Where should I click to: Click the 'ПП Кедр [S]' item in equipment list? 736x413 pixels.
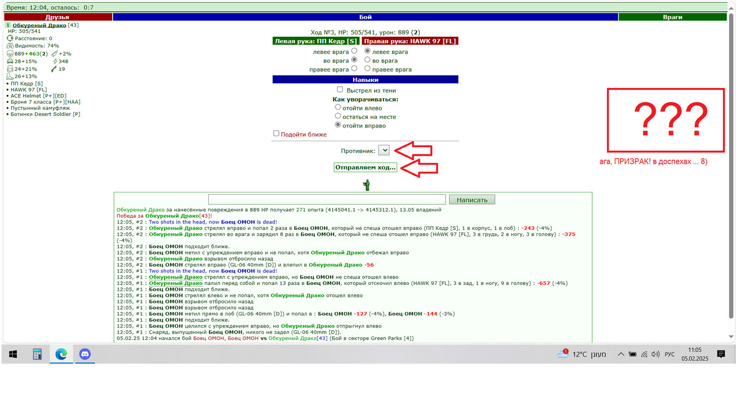[27, 83]
